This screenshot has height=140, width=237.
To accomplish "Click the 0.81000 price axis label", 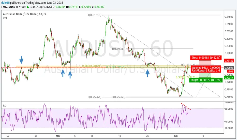I will 229,24.
